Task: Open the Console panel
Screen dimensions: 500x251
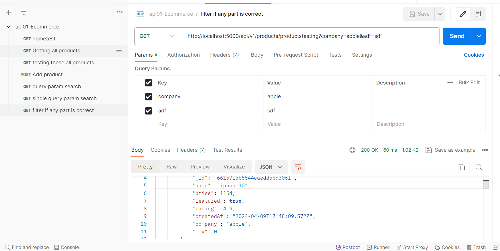Action: point(66,247)
